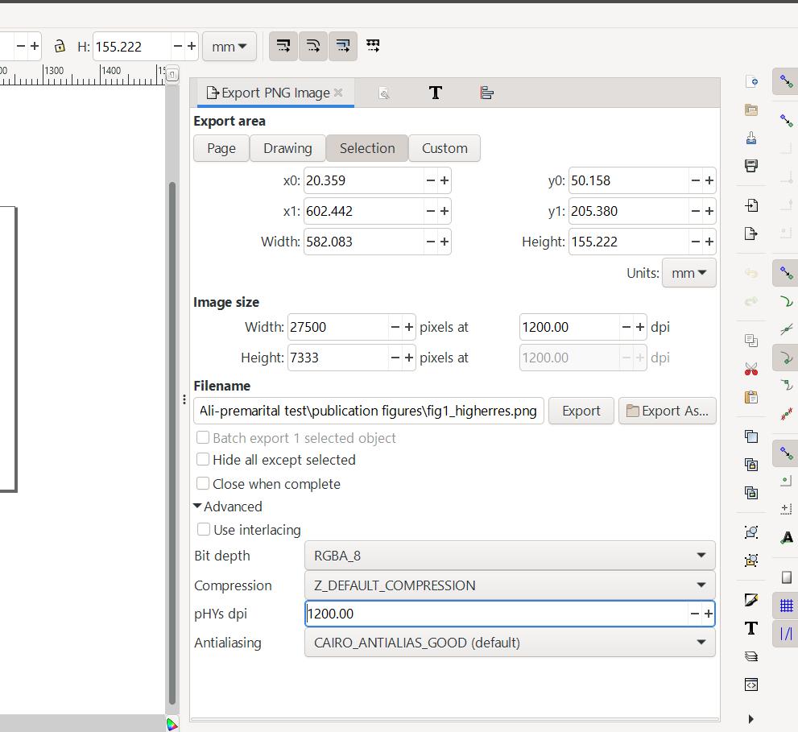Enable the Use interlacing checkbox
This screenshot has width=798, height=732.
(x=204, y=530)
